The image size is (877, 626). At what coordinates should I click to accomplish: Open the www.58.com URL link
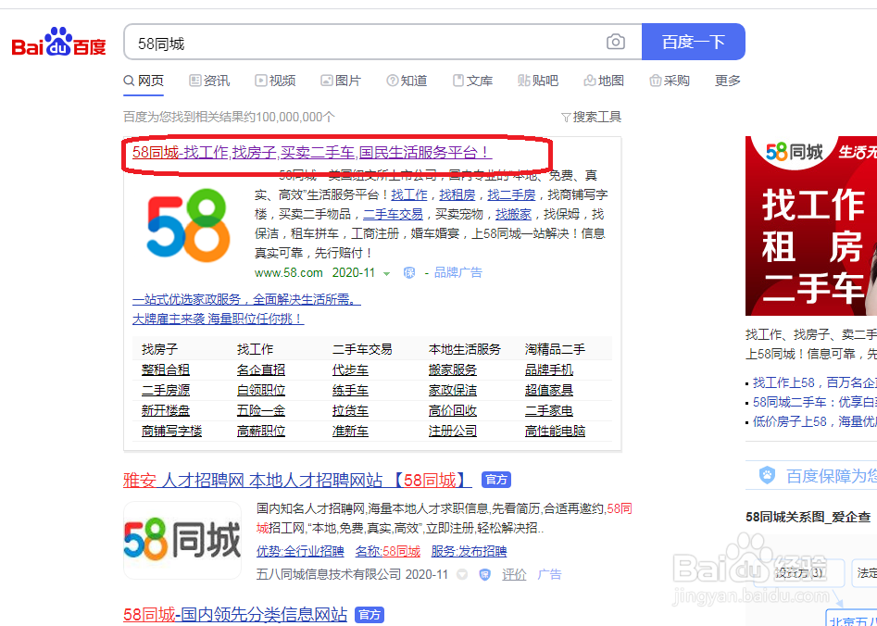tap(289, 273)
